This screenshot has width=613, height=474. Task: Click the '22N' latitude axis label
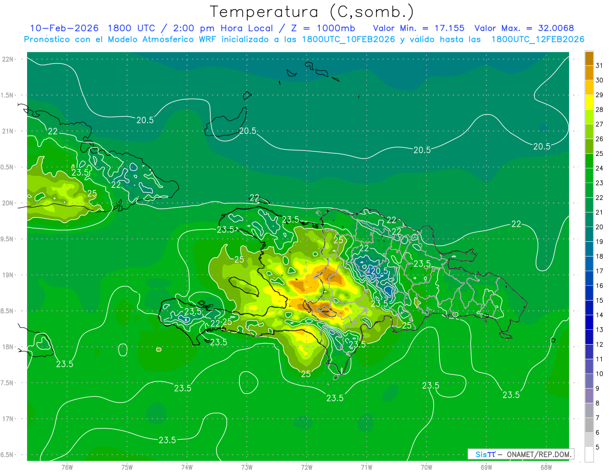[x=8, y=59]
